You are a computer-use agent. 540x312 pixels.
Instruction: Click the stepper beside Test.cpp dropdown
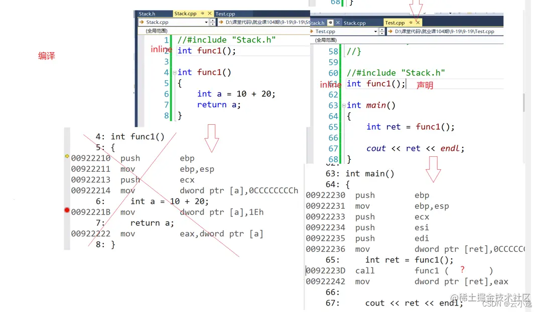[381, 31]
